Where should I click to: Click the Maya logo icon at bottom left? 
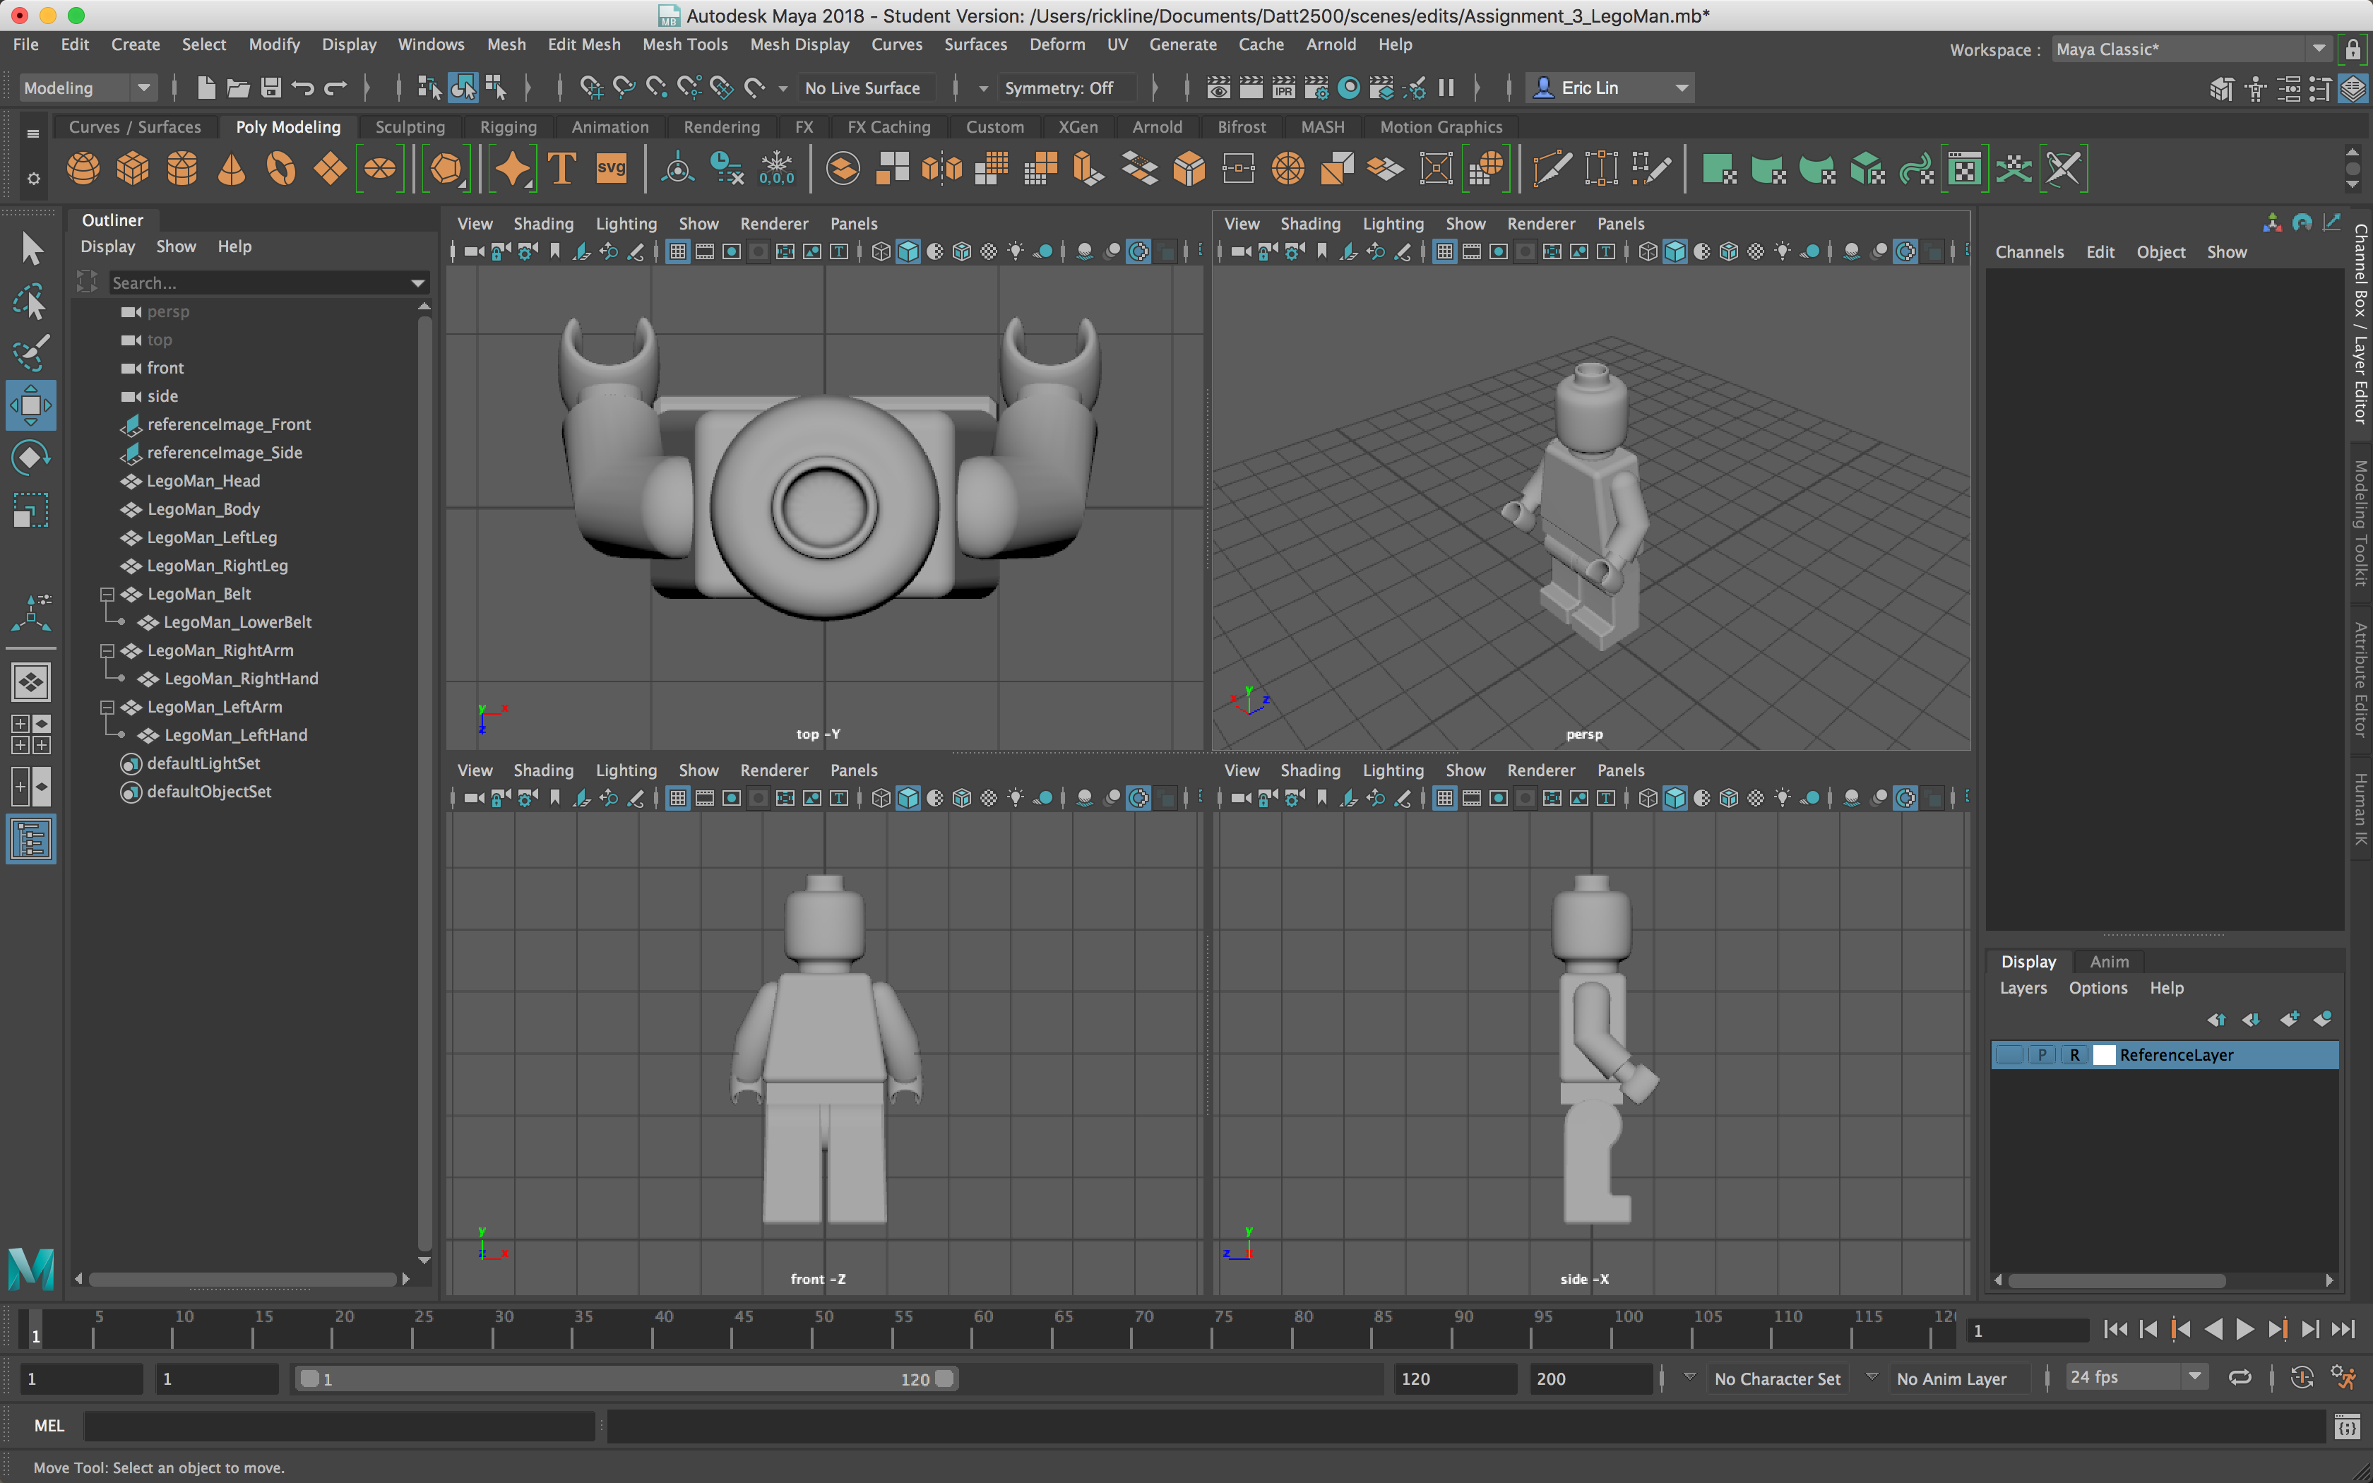pyautogui.click(x=30, y=1268)
